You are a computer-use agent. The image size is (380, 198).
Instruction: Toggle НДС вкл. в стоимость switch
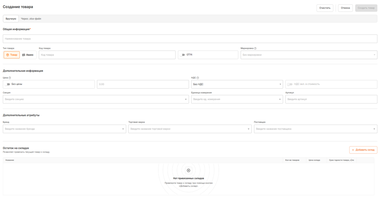[x=290, y=84]
